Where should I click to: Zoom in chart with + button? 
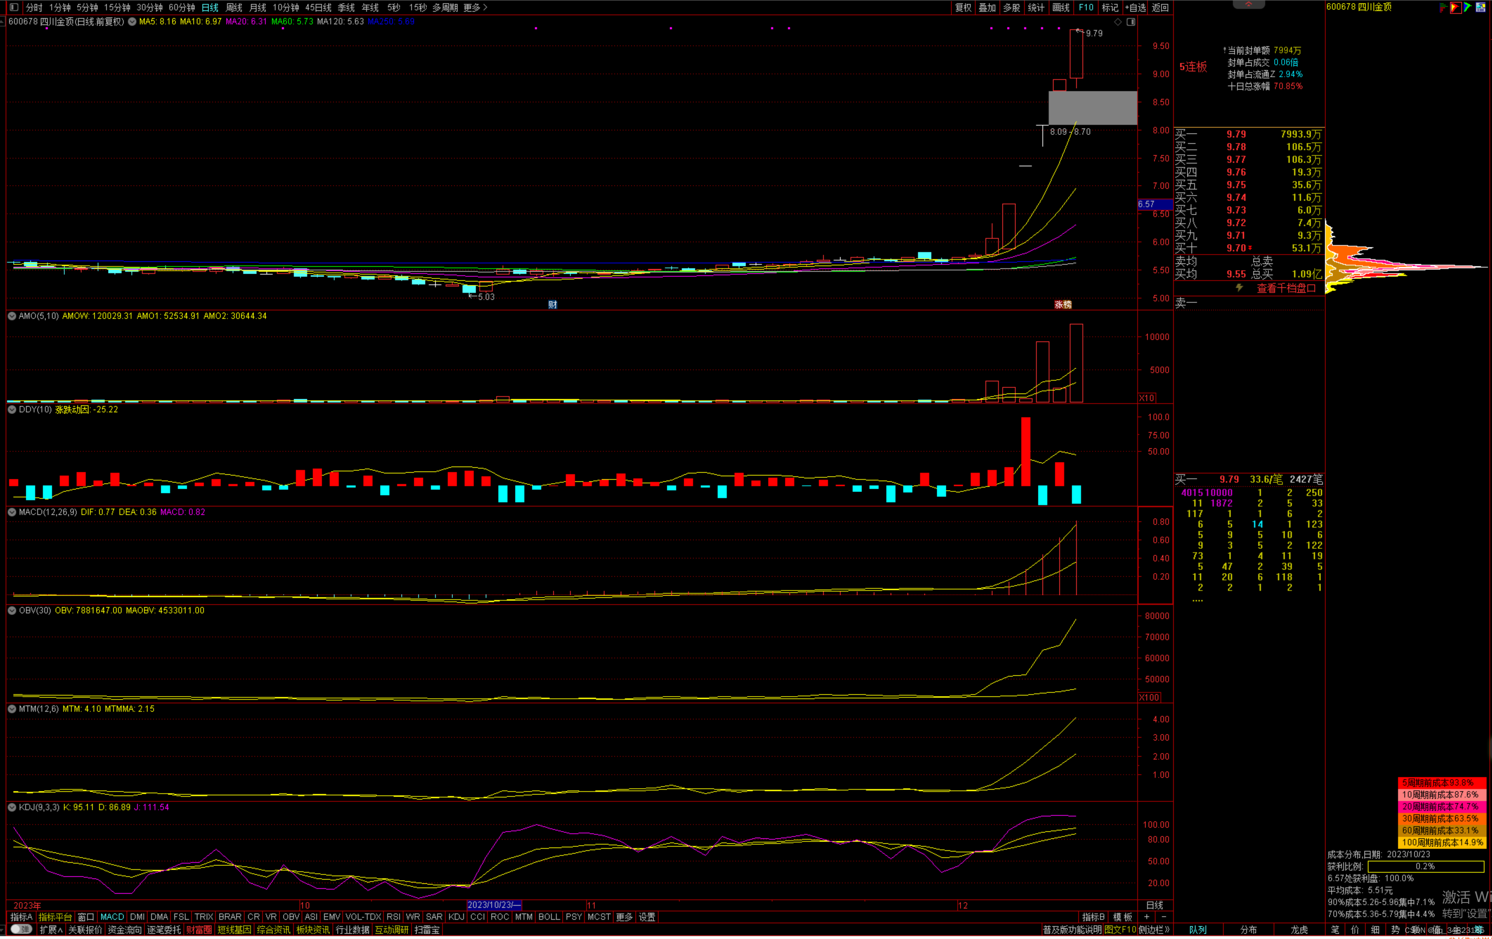1146,917
